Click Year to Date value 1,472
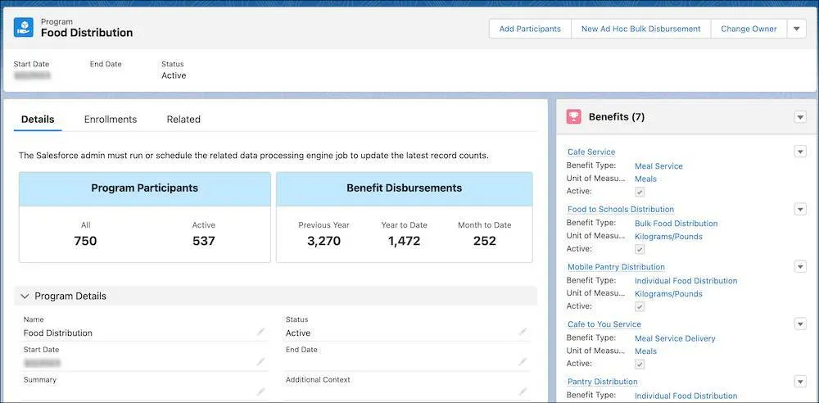The height and width of the screenshot is (403, 819). (x=404, y=241)
